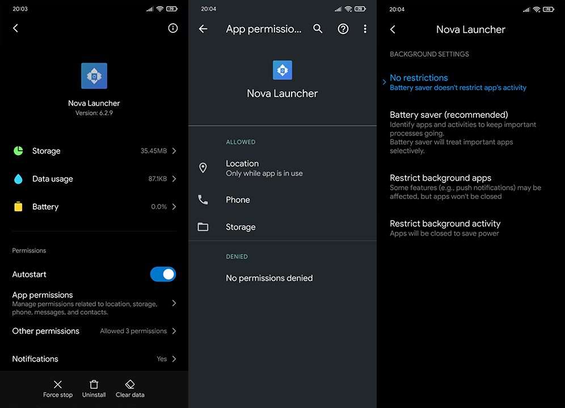Screen dimensions: 565x408
Task: Open the help icon in App permissions
Action: (x=343, y=29)
